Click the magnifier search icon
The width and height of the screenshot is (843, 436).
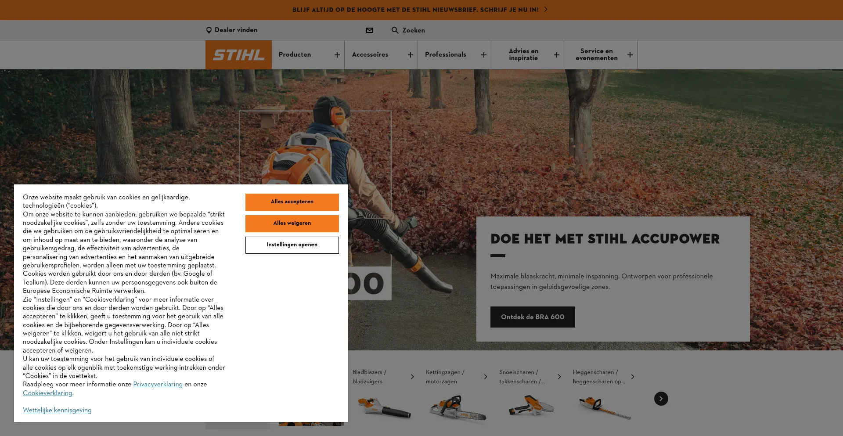pos(395,30)
